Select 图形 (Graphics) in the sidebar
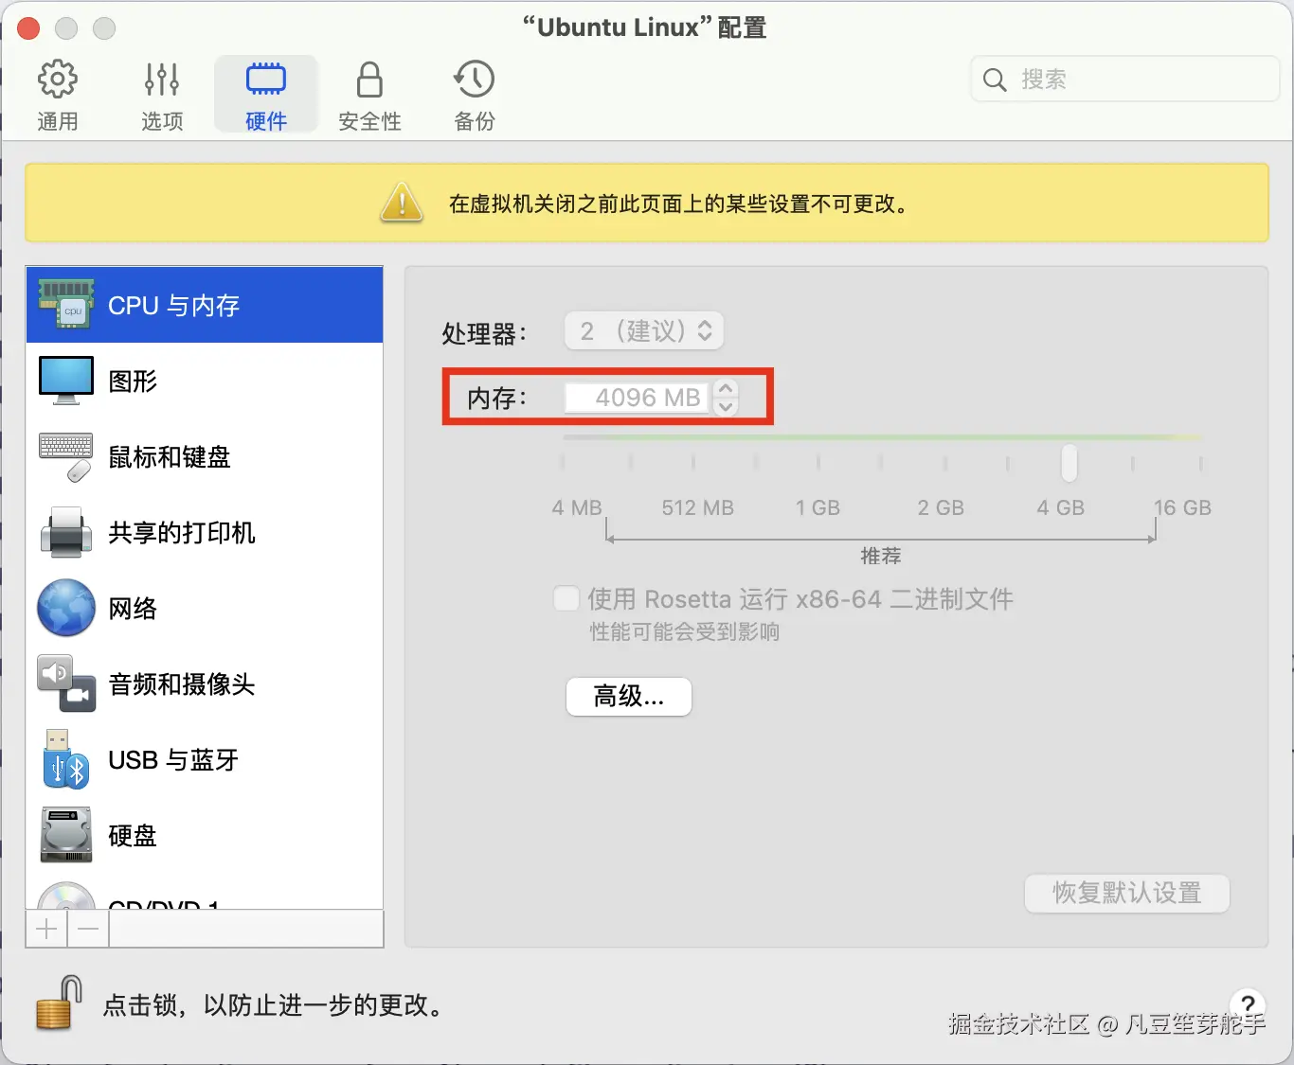The height and width of the screenshot is (1065, 1294). tap(205, 381)
